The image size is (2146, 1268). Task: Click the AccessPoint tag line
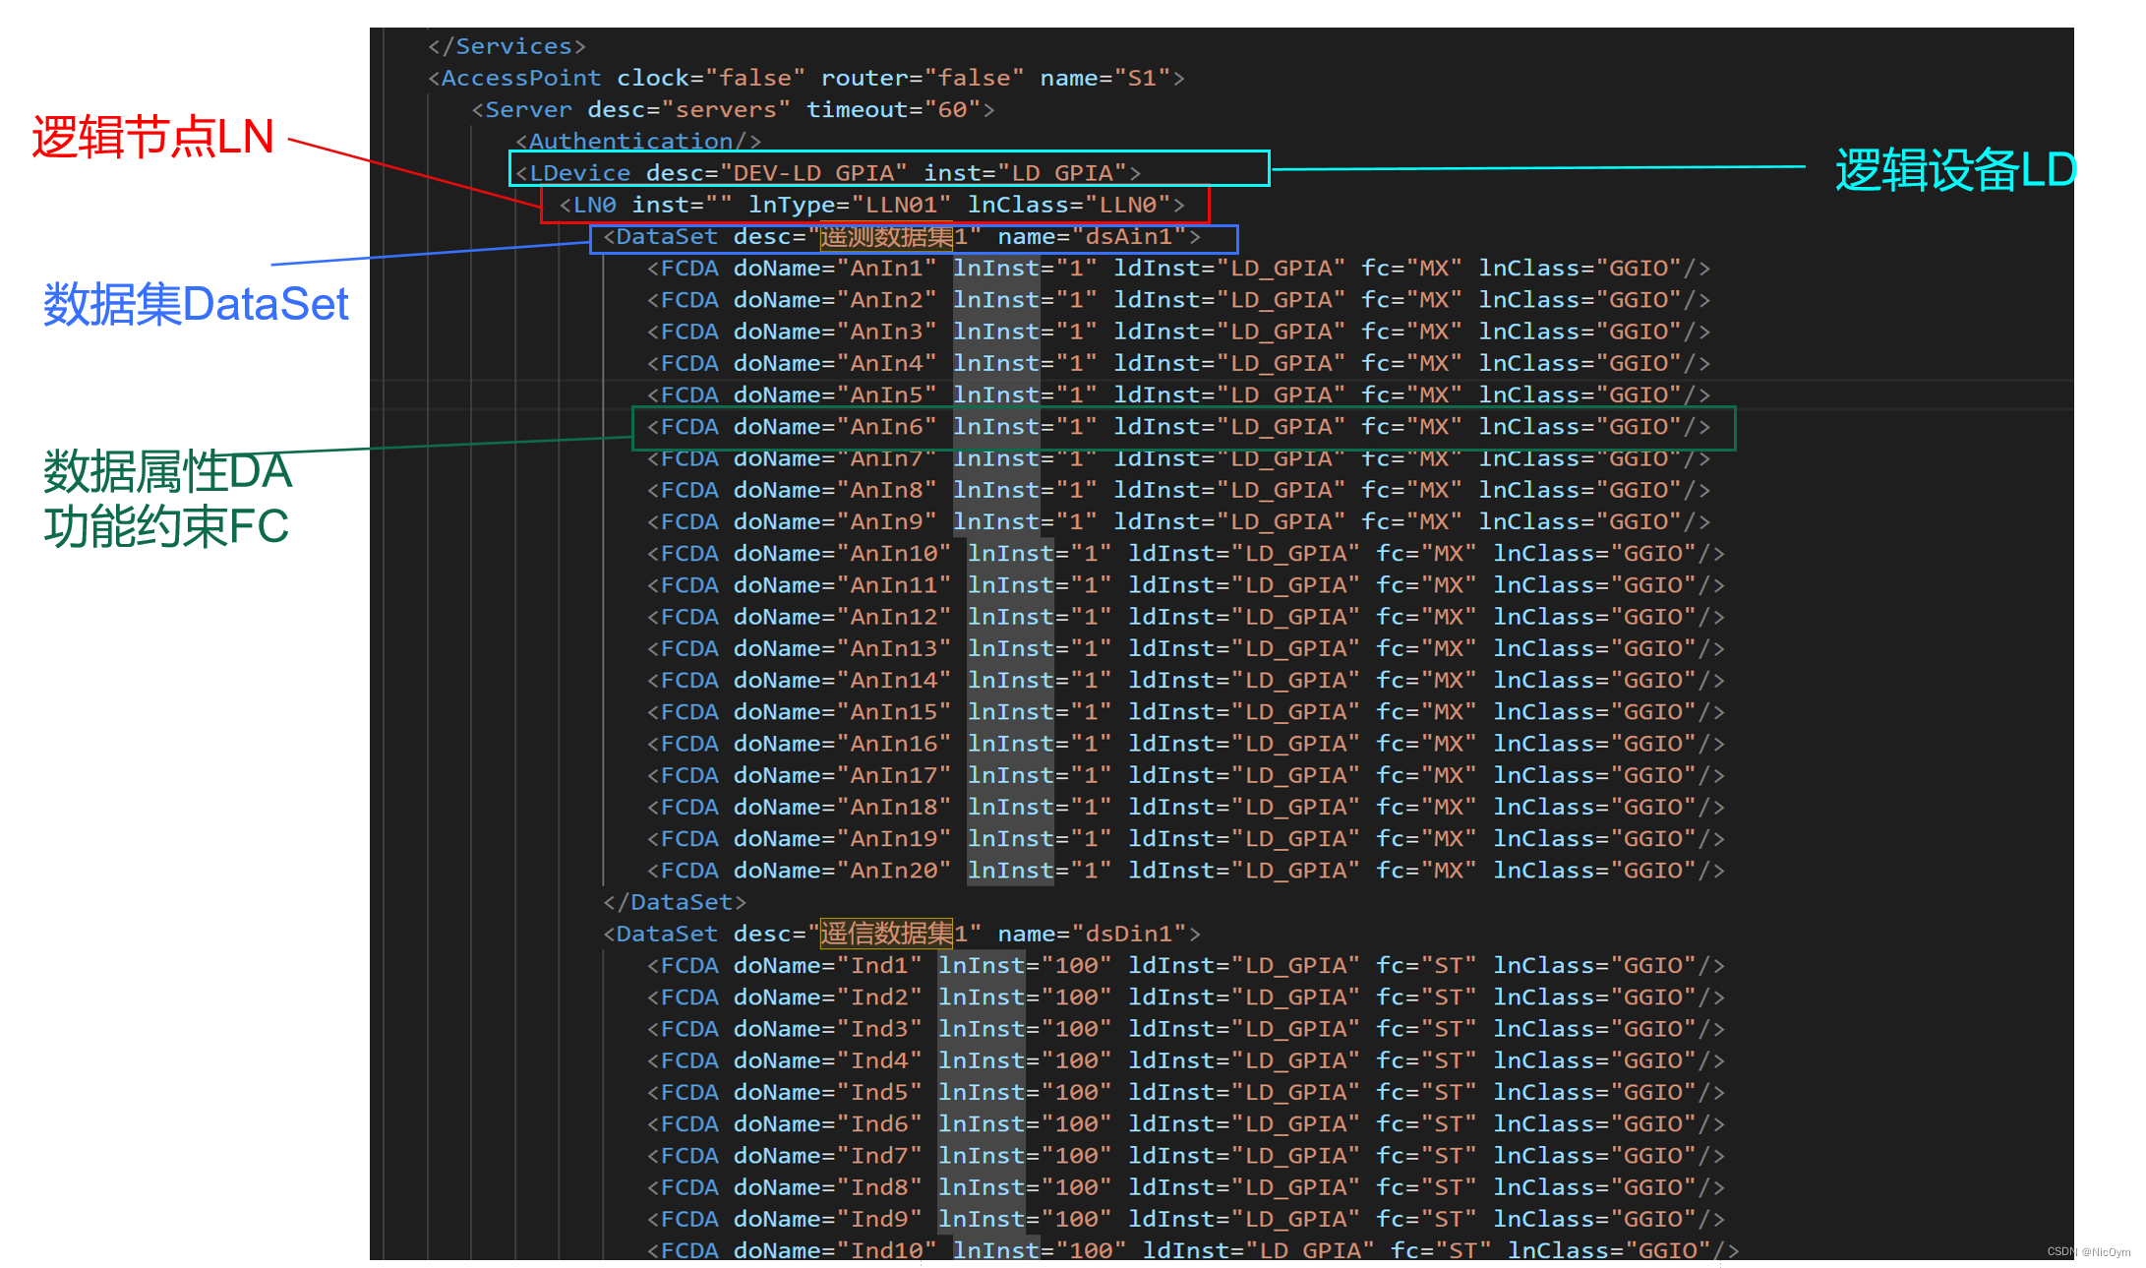coord(806,78)
